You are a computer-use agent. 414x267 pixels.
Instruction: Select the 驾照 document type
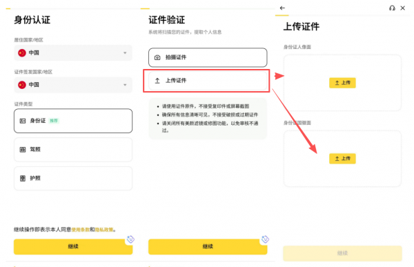click(x=73, y=150)
